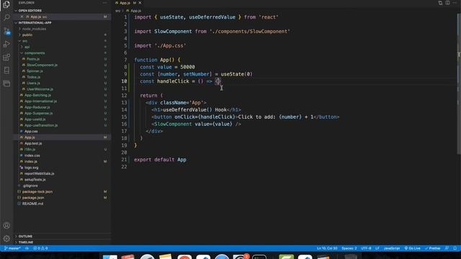Open the Source Control view

(6, 31)
